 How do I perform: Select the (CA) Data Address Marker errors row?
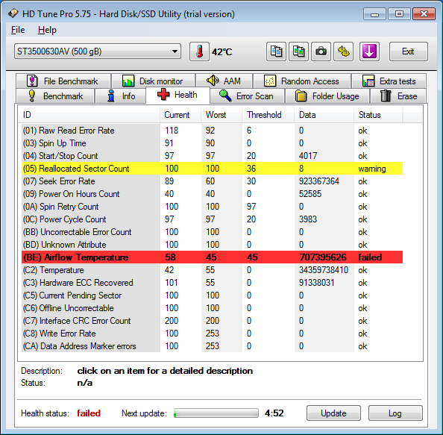(212, 346)
